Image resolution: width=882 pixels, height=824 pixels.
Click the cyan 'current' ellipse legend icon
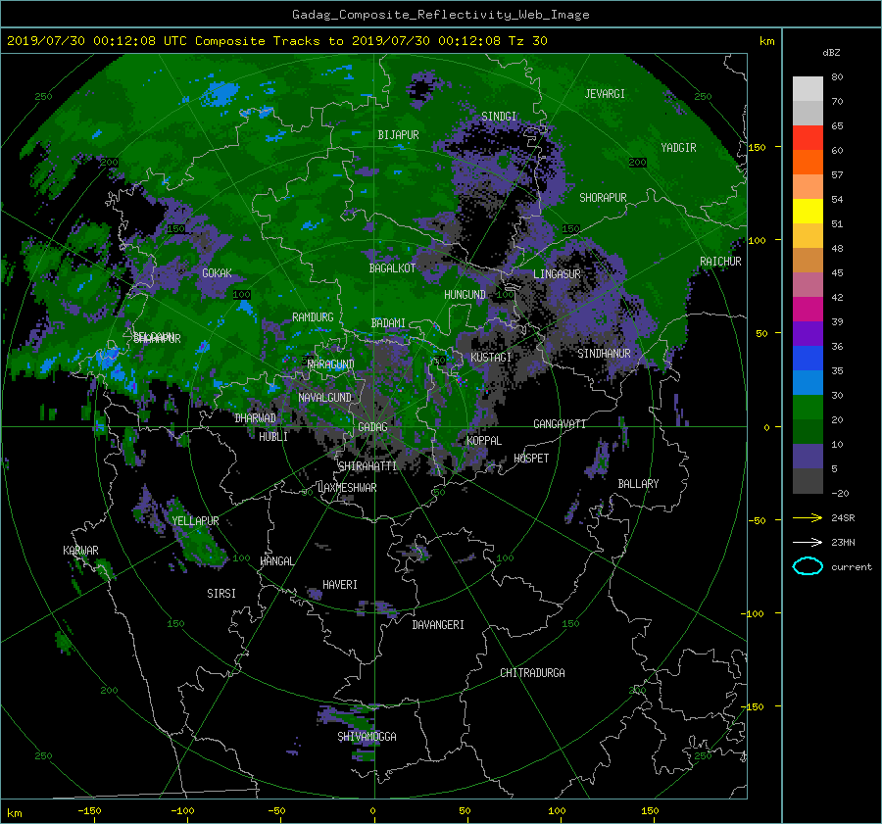(x=808, y=566)
